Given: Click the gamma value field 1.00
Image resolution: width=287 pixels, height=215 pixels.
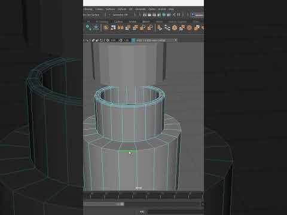Looking at the screenshot, I should click(127, 41).
